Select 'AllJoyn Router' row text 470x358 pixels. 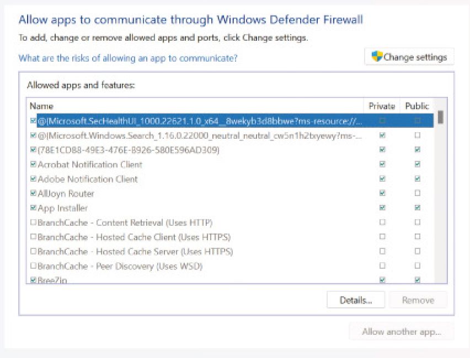(x=66, y=193)
